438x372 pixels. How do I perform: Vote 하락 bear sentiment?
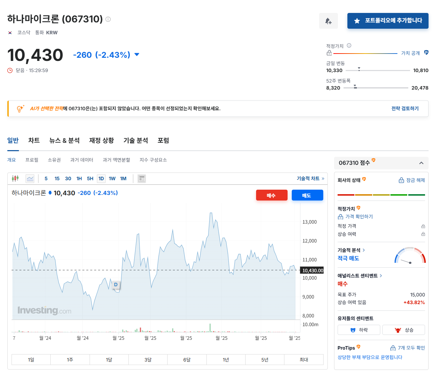[359, 330]
